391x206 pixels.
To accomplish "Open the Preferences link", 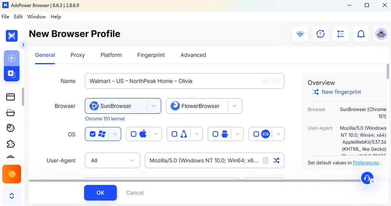I will [366, 163].
